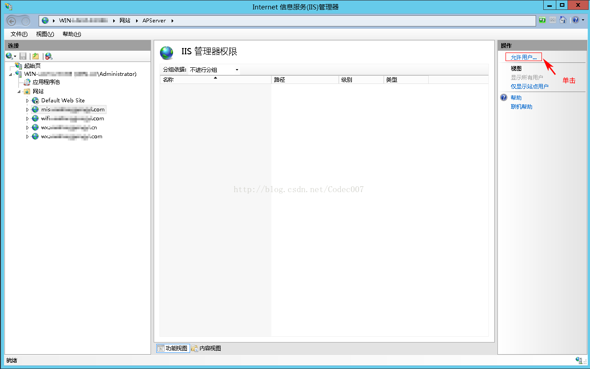Image resolution: width=590 pixels, height=369 pixels.
Task: Click the Create new connection globe icon
Action: 9,56
